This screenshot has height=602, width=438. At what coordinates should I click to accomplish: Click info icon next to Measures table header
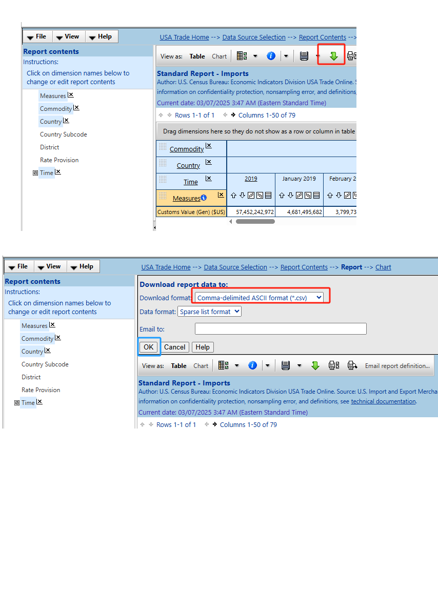204,198
